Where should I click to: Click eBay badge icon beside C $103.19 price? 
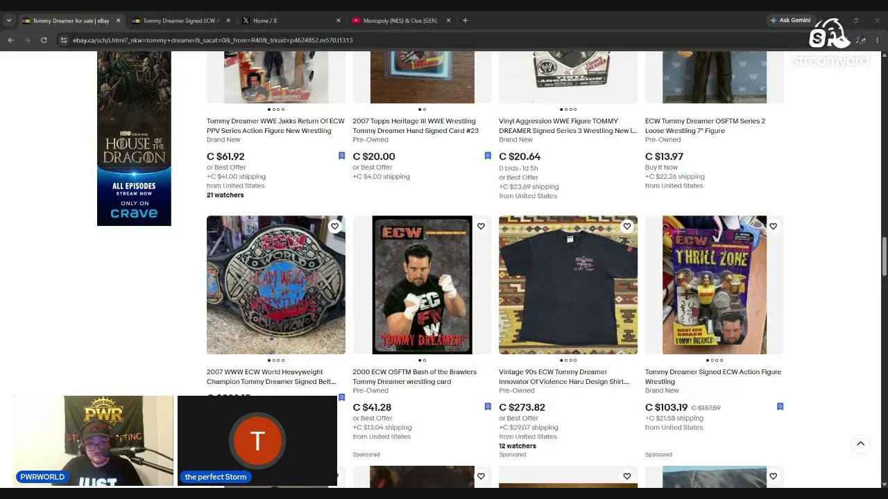[780, 407]
